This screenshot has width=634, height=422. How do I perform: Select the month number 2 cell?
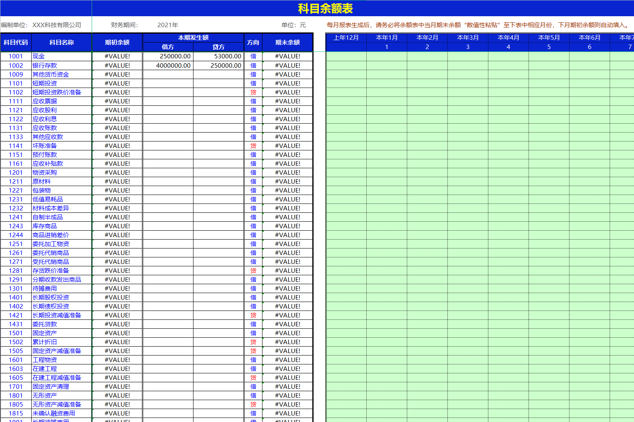[x=427, y=47]
